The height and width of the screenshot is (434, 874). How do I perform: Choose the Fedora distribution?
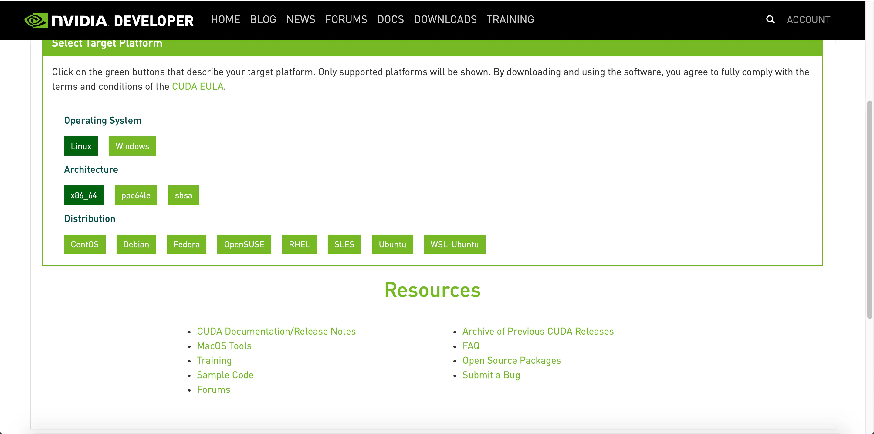coord(186,244)
